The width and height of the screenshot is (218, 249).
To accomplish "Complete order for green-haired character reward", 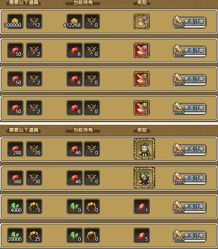I will [190, 178].
